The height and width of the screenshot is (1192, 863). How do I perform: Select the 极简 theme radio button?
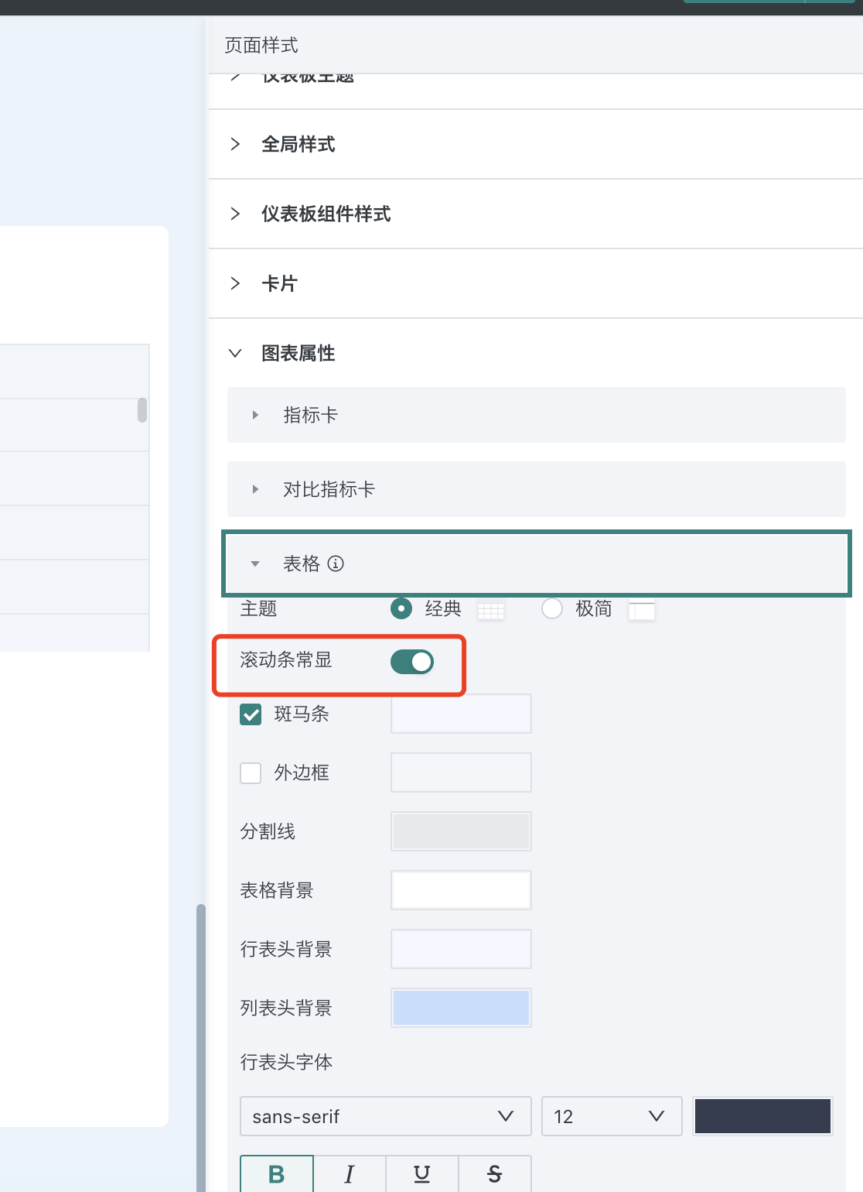tap(552, 608)
